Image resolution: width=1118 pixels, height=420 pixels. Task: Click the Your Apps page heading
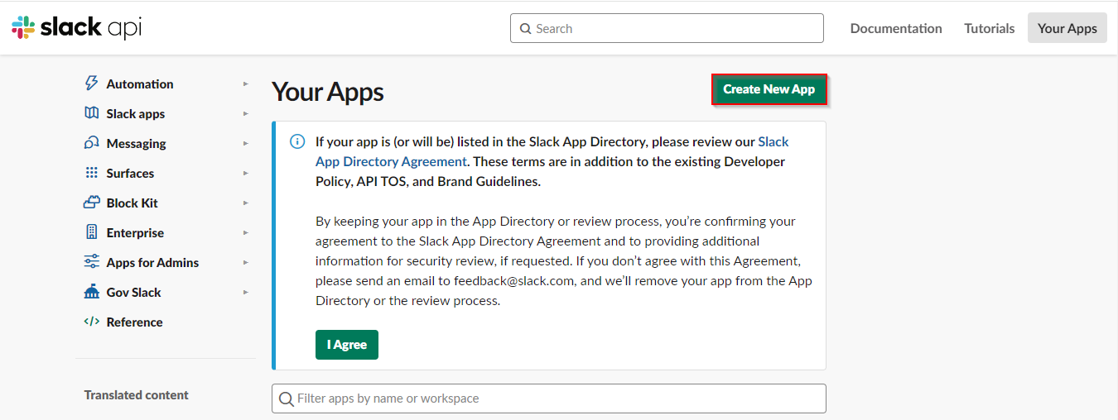[x=328, y=92]
